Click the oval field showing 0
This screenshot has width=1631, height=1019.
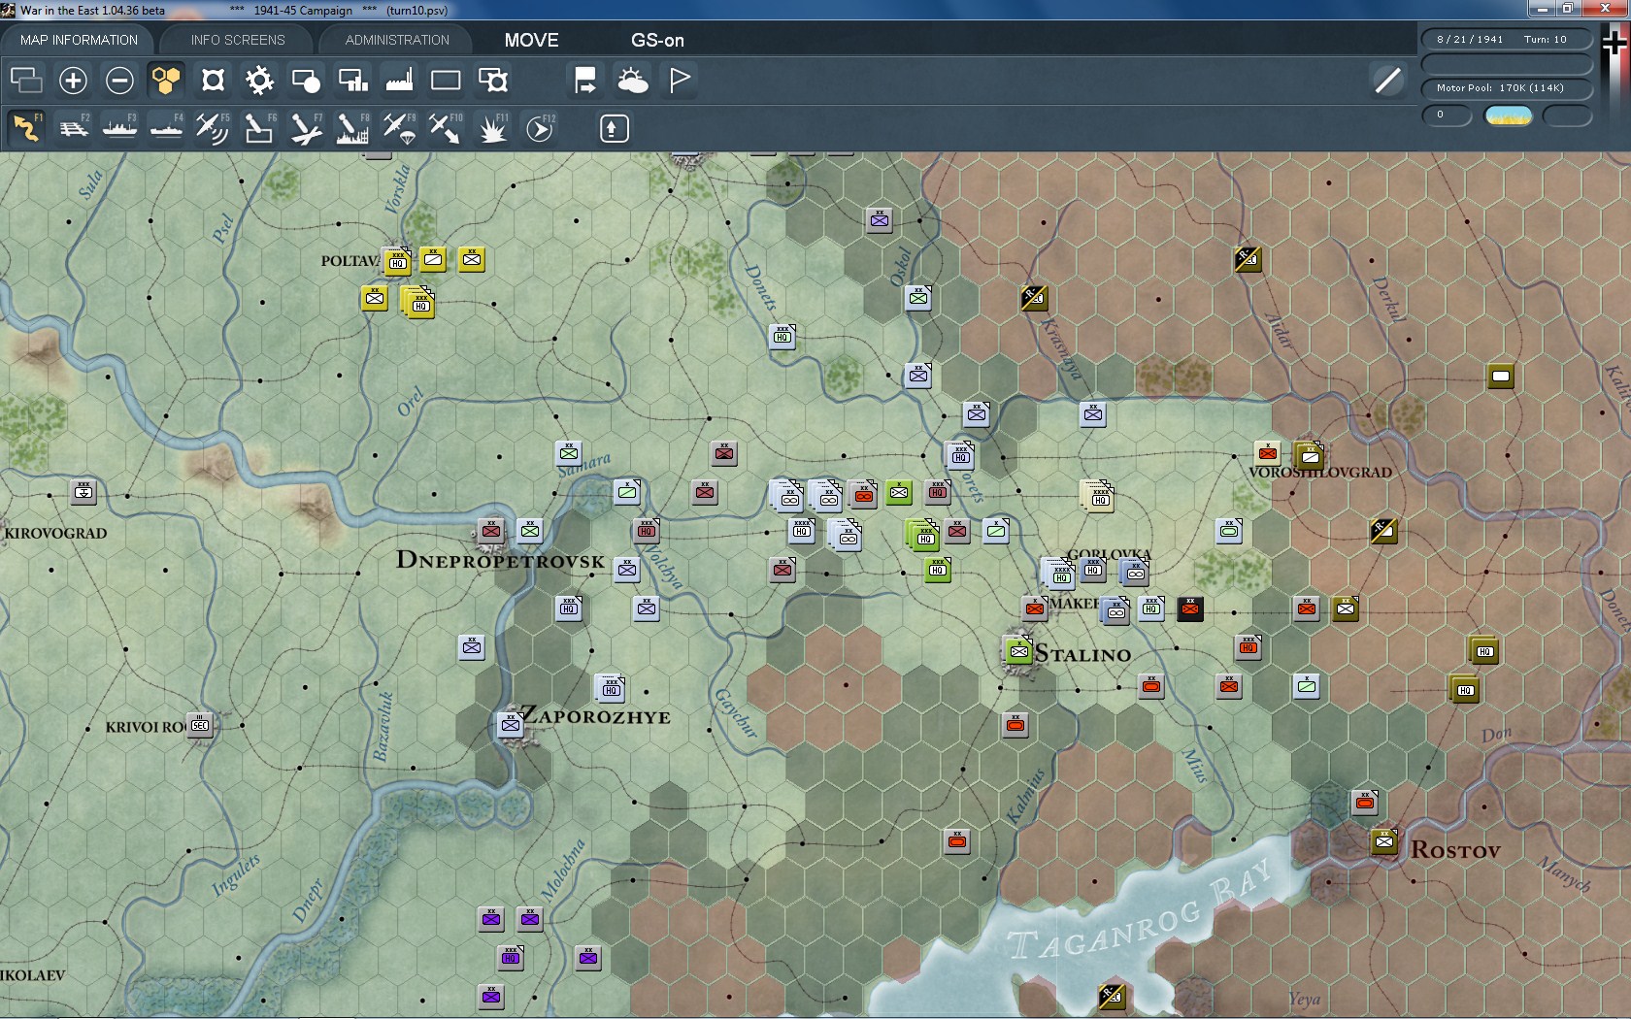click(1447, 115)
